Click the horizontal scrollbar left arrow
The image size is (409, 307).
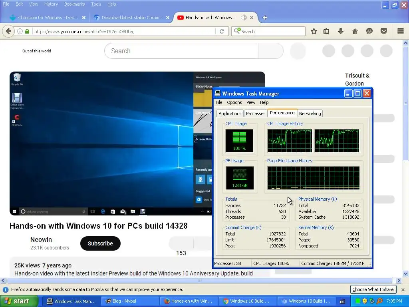click(3, 280)
